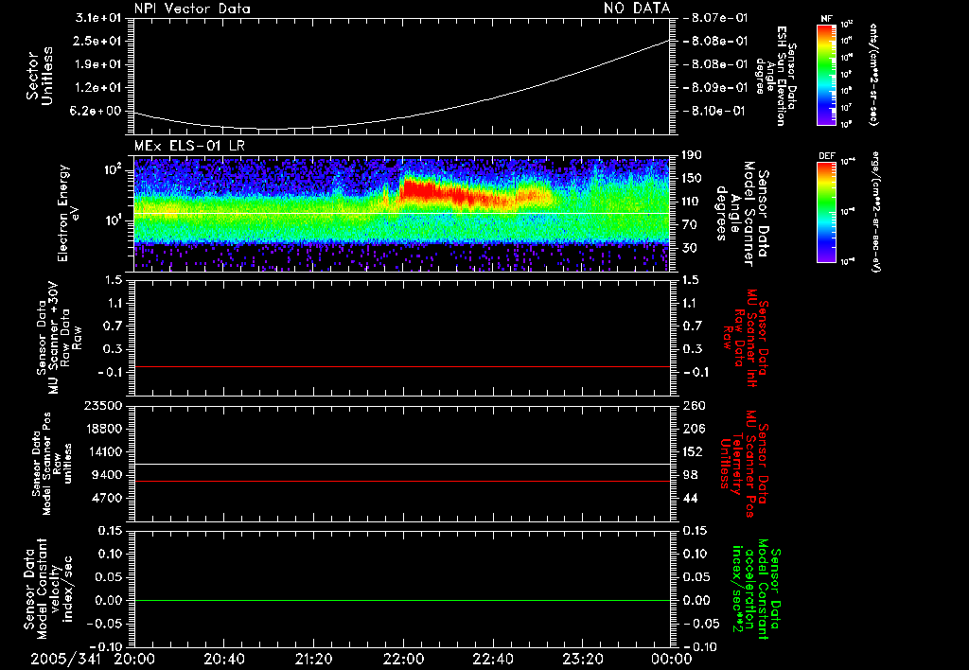Click the '98' telemetry tick value

690,475
